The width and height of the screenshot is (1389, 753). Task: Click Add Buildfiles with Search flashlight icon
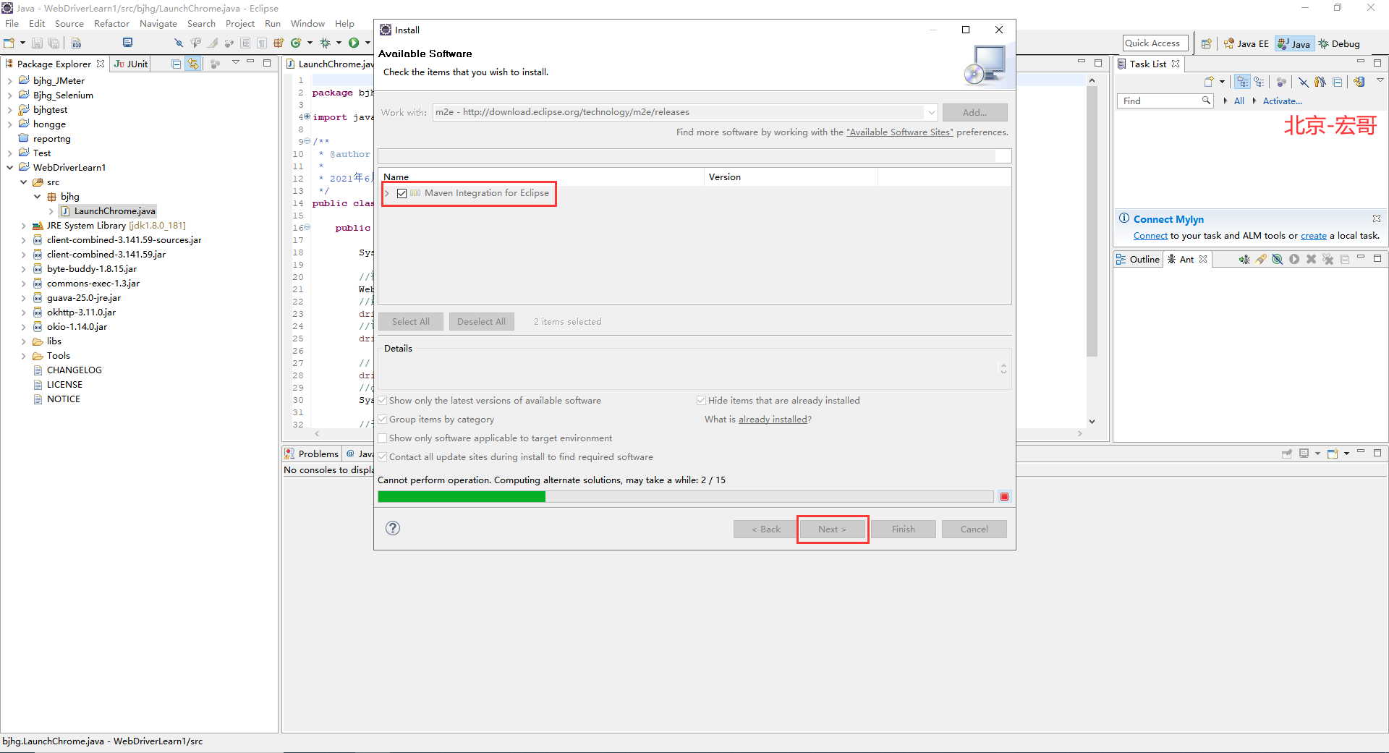pyautogui.click(x=1261, y=259)
